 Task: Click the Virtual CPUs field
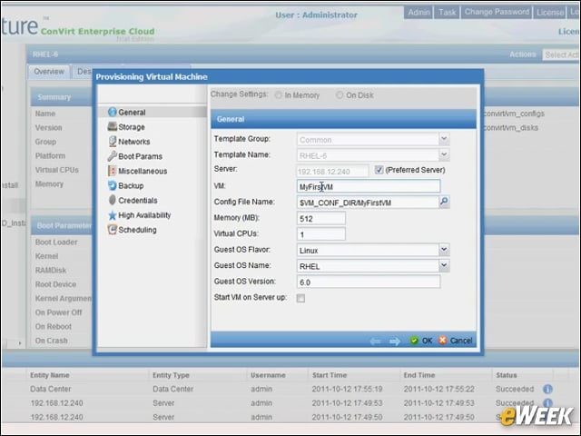click(321, 234)
